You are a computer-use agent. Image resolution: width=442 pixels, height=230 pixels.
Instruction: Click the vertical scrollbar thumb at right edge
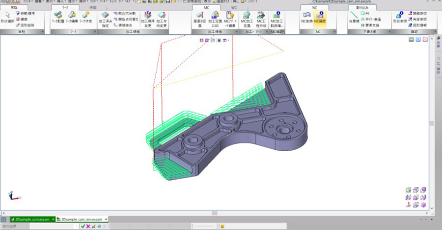432,123
